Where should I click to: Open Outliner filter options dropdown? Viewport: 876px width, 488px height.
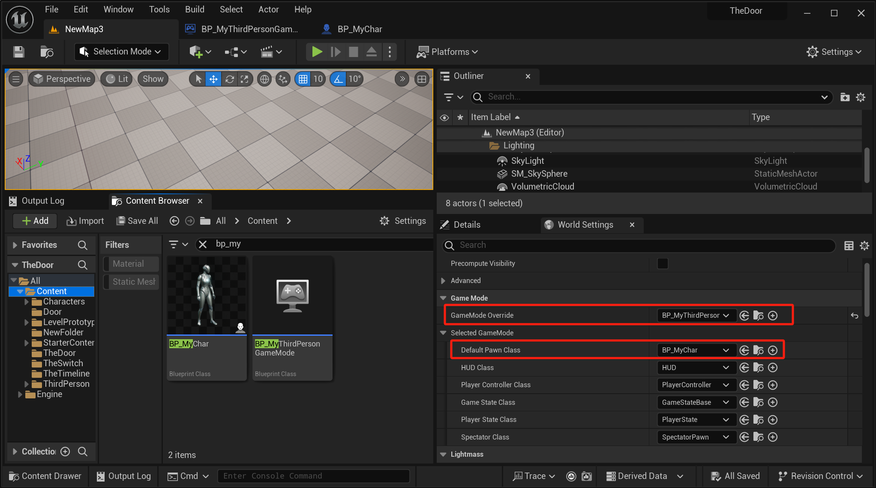click(x=453, y=97)
